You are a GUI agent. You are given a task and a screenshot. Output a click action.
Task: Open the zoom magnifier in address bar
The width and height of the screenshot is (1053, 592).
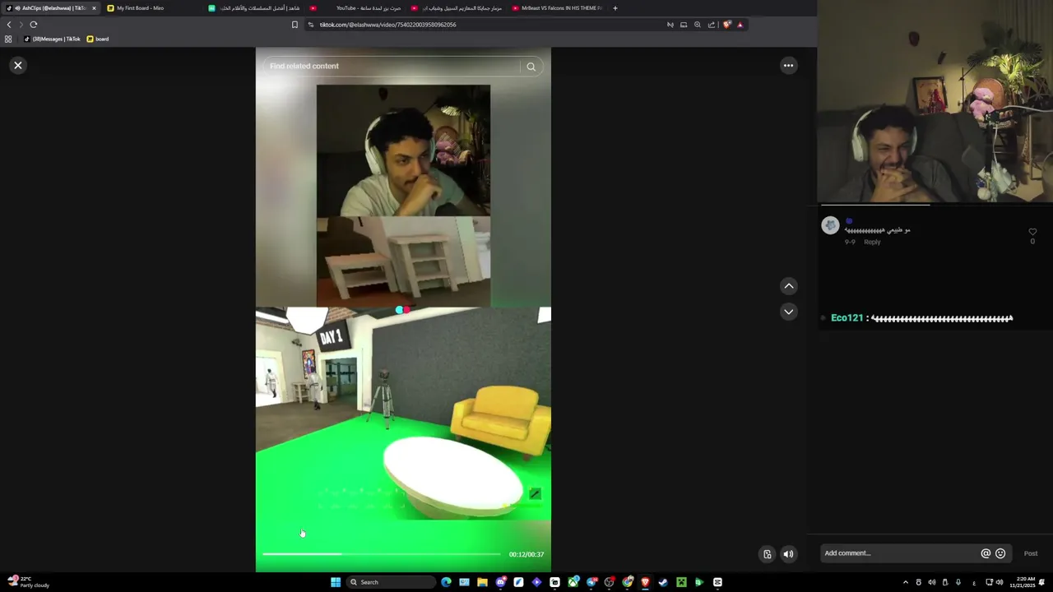coord(698,25)
